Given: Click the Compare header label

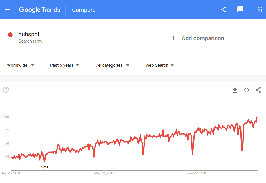Looking at the screenshot, I should pos(84,10).
